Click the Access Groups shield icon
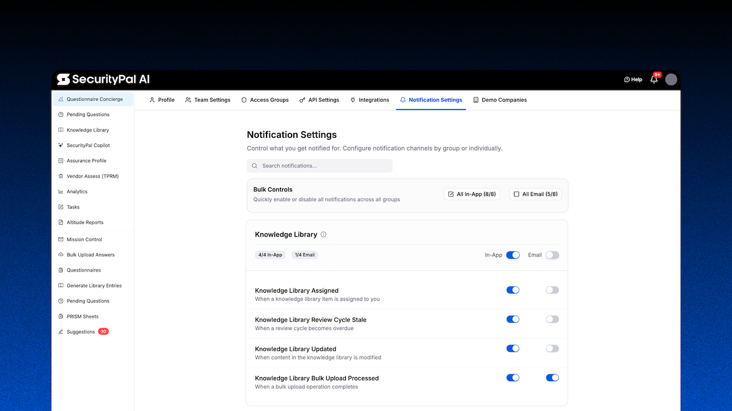Screen dimensions: 732x411 coord(244,100)
